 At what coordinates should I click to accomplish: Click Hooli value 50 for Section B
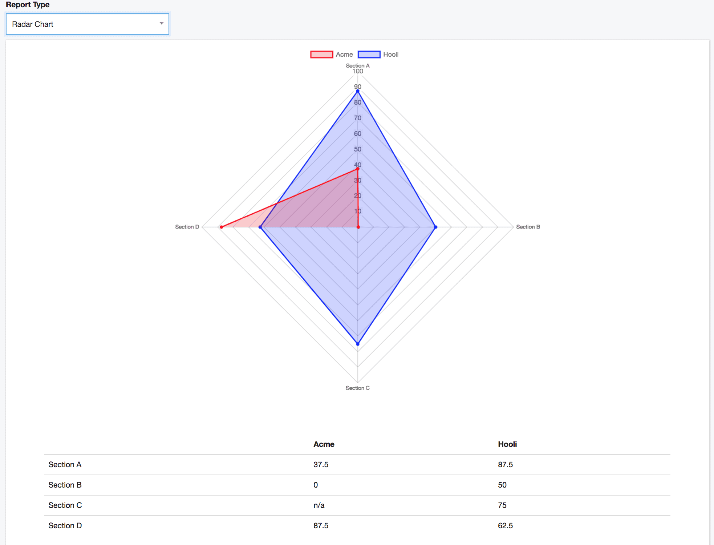pos(502,485)
